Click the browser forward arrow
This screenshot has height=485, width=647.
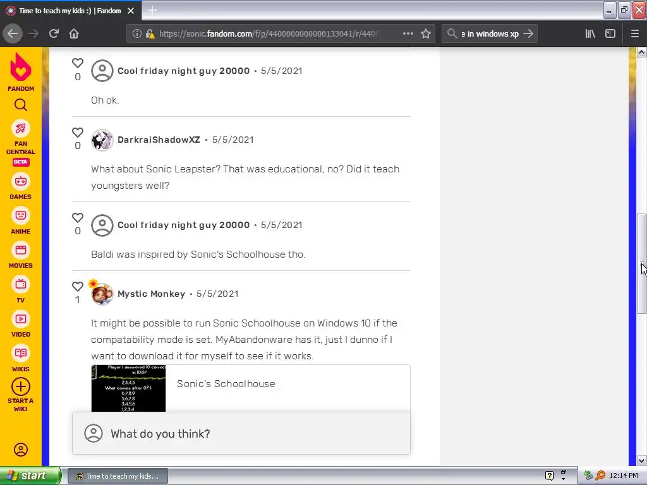coord(33,33)
